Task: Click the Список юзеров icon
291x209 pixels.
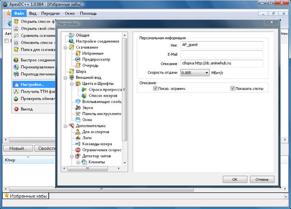Action: (x=84, y=96)
